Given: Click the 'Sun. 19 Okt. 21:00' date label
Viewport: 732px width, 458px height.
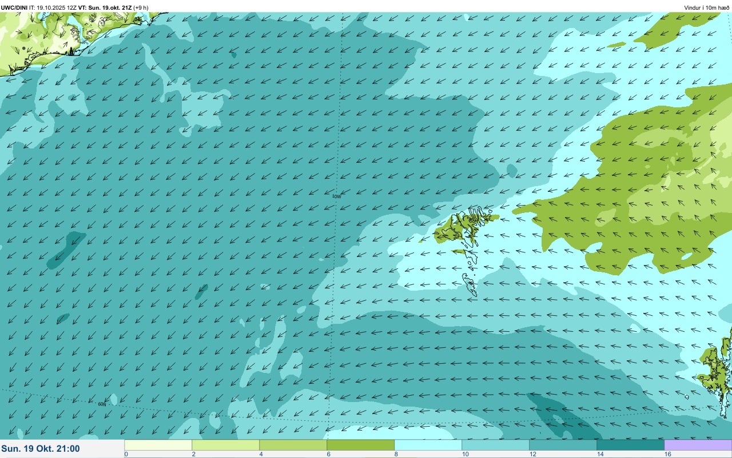Looking at the screenshot, I should tap(41, 449).
